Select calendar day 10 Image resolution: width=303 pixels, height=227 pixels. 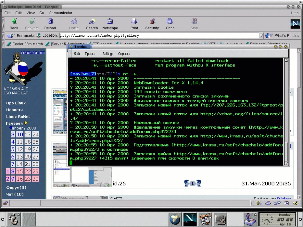coord(20,135)
